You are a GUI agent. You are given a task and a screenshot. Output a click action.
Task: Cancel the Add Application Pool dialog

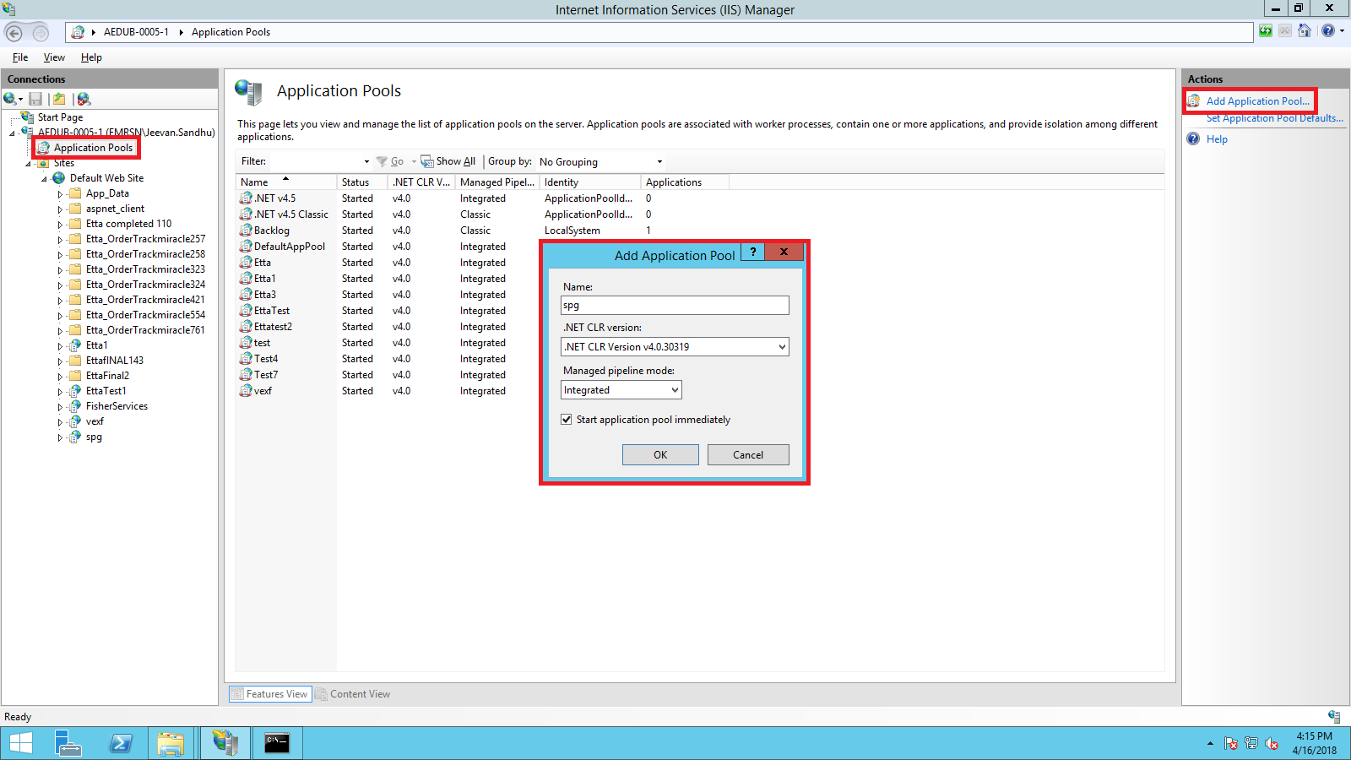(748, 455)
